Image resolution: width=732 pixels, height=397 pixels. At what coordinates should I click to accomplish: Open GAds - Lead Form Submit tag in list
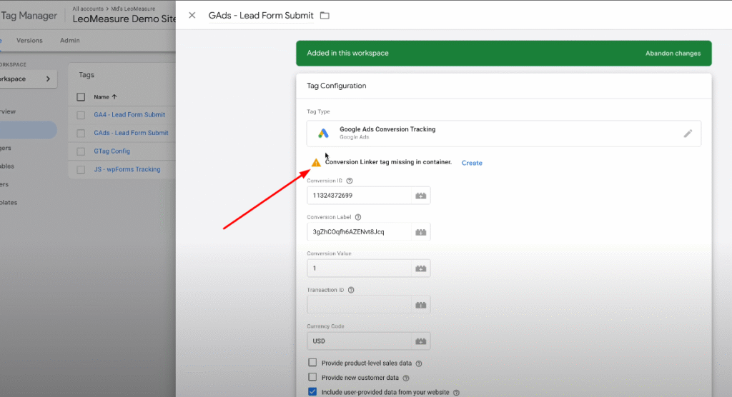[131, 133]
